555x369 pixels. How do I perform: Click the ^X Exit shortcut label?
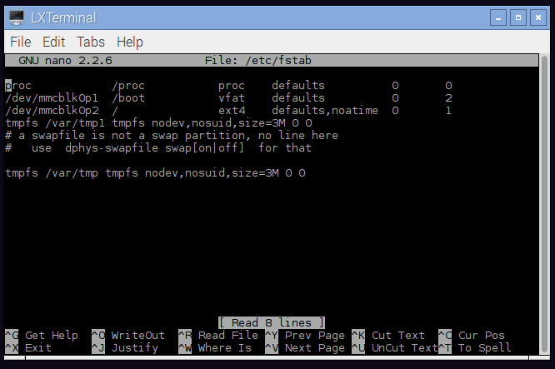[28, 347]
